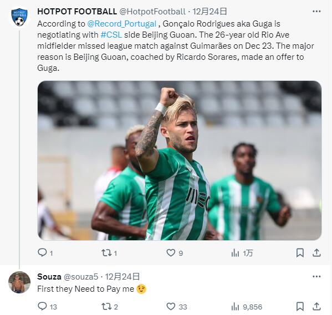Screen dimensions: 332x315
Task: Open Souza's profile picture
Action: point(19,282)
